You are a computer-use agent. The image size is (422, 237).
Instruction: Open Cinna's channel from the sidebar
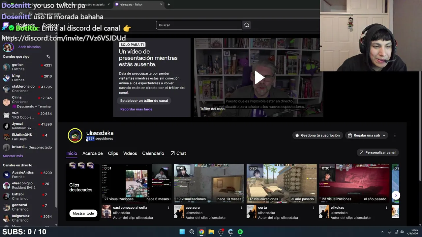coord(28,102)
